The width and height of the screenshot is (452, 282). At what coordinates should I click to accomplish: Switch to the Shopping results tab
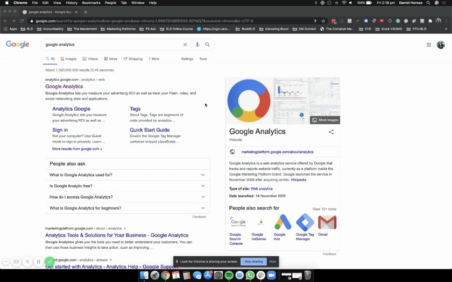point(133,59)
